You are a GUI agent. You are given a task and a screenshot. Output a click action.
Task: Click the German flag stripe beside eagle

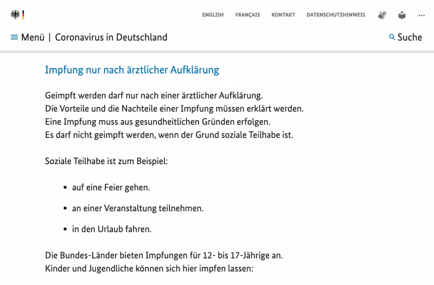[23, 15]
